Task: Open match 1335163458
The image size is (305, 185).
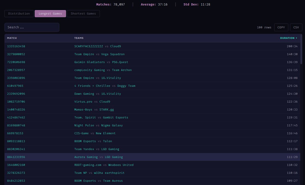Action: (x=16, y=46)
